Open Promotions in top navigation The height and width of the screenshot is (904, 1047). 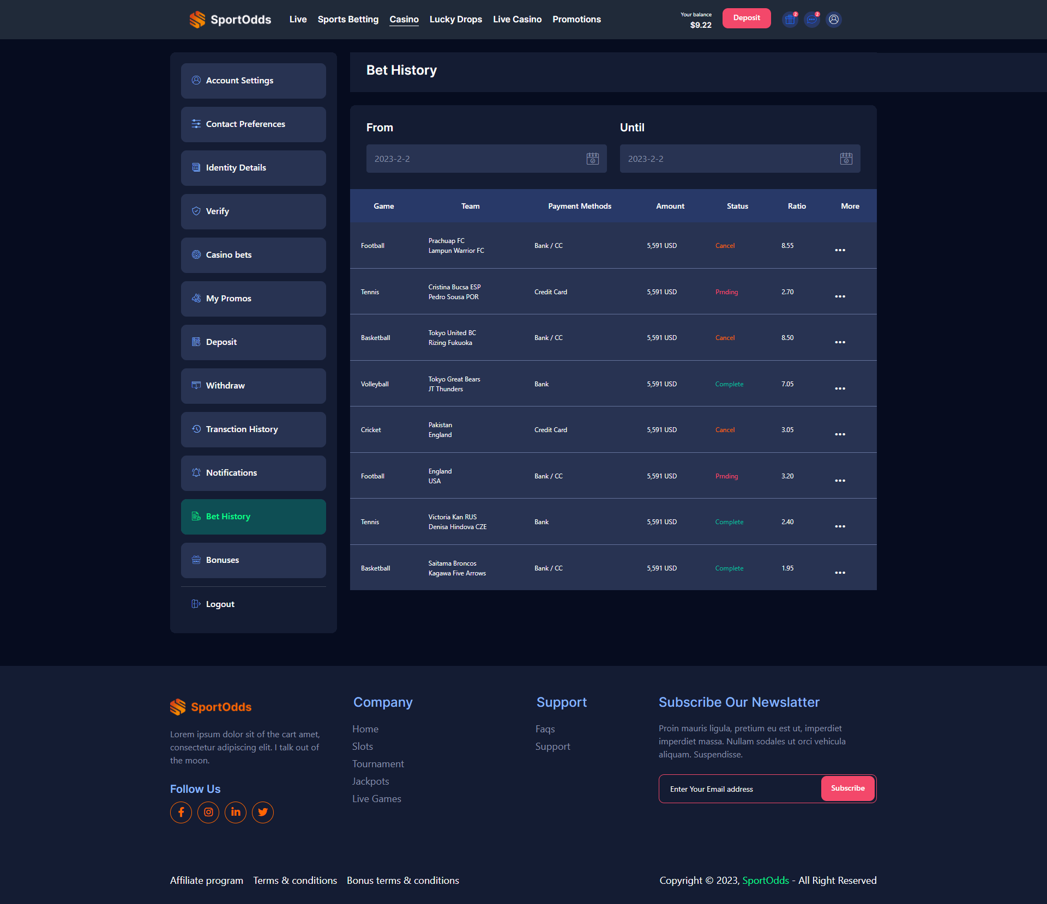576,20
